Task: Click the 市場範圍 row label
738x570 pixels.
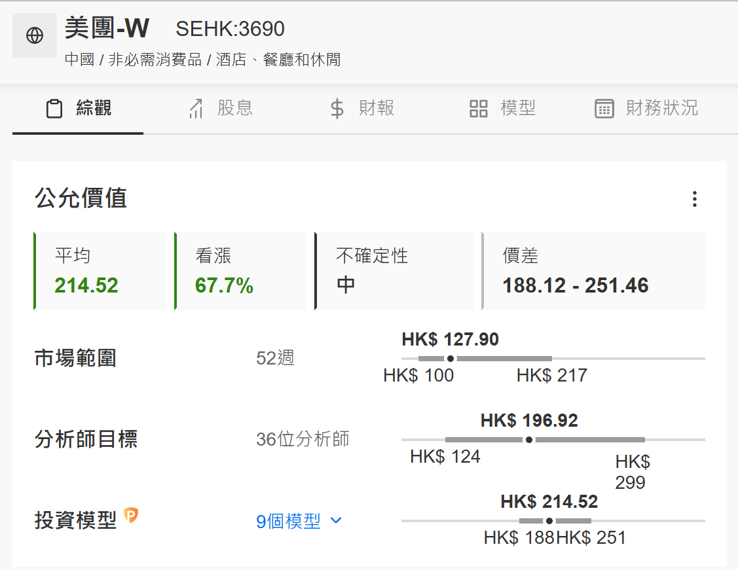Action: (75, 359)
